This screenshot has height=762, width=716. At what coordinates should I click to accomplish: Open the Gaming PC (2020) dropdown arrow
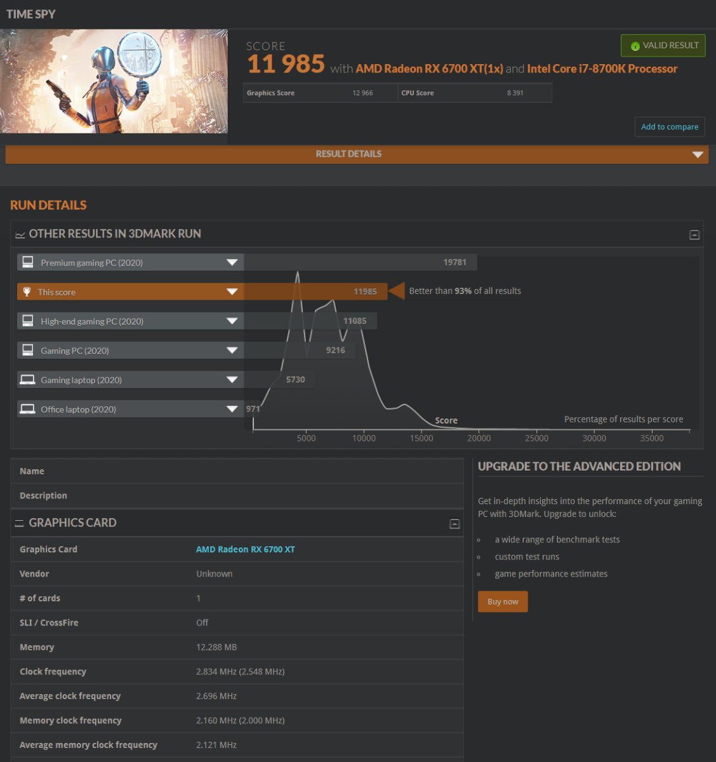coord(232,350)
